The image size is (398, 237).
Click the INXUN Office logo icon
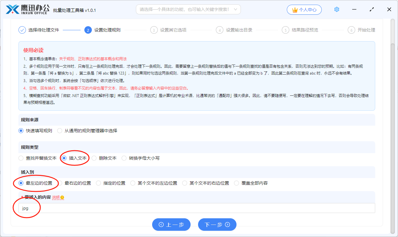point(12,9)
